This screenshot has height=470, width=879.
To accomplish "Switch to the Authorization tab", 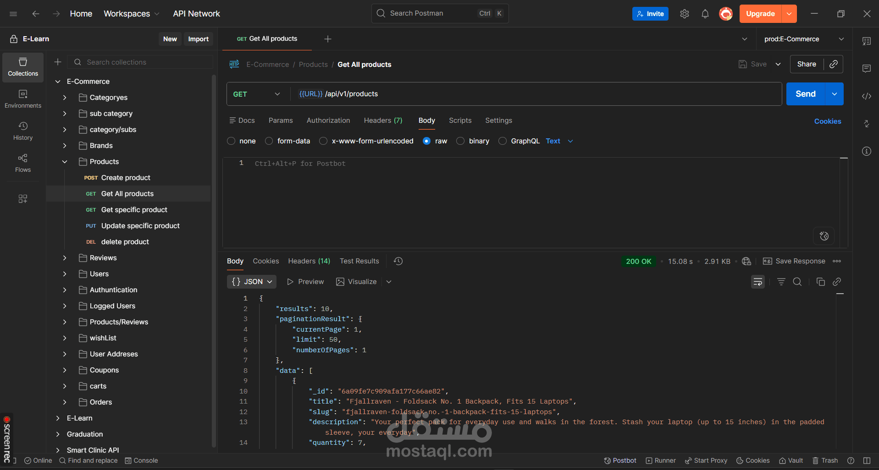I will (x=328, y=120).
